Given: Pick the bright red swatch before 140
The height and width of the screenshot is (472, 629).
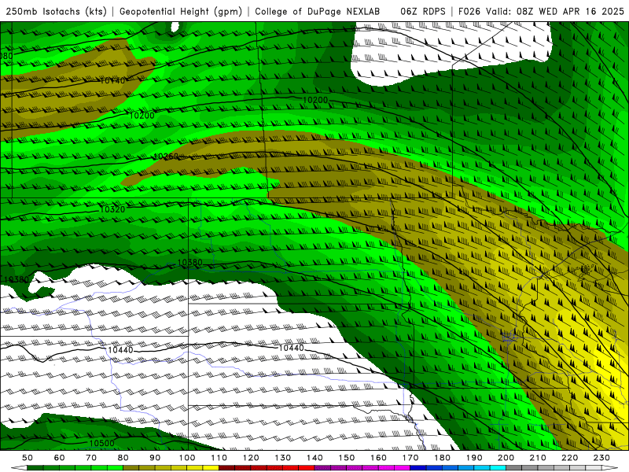Looking at the screenshot, I should click(307, 468).
